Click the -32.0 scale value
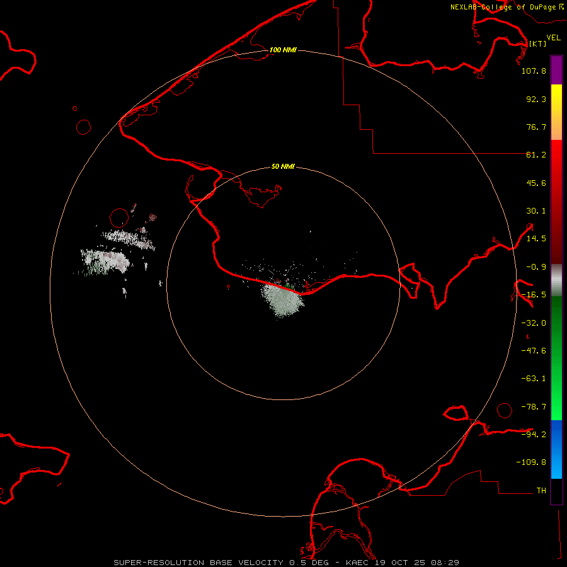This screenshot has width=567, height=567. (534, 323)
